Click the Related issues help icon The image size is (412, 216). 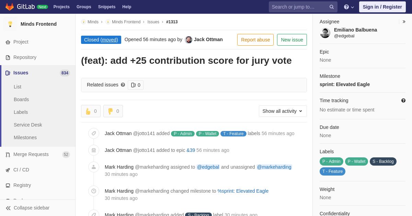point(123,85)
